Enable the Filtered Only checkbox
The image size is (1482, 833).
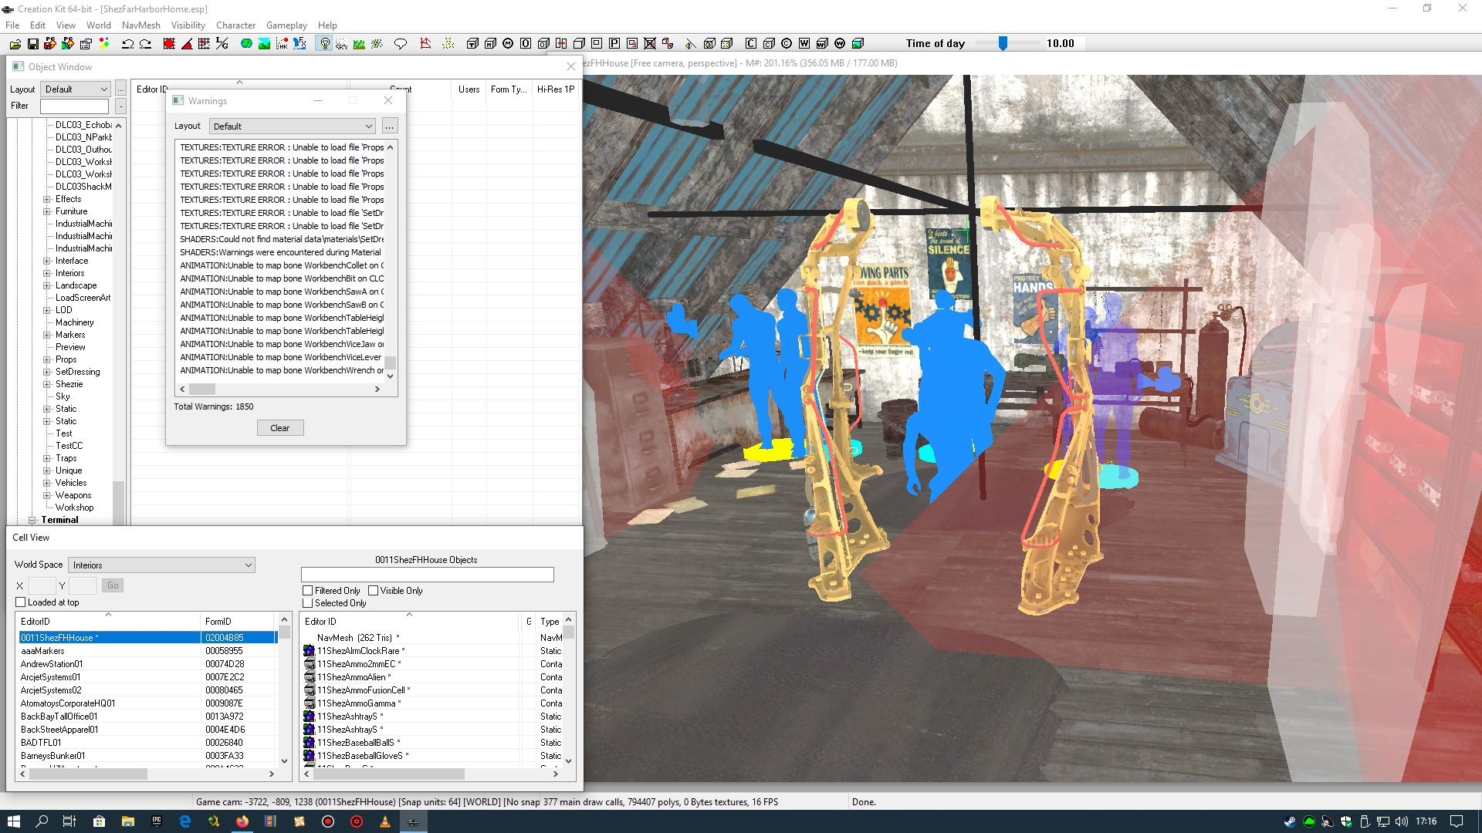point(308,591)
